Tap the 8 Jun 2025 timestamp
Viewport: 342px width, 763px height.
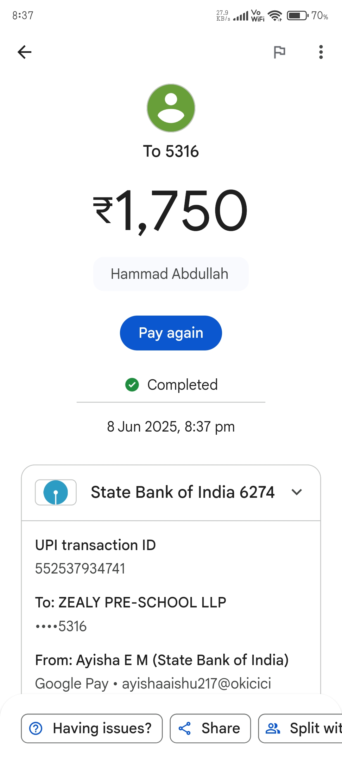click(x=171, y=426)
